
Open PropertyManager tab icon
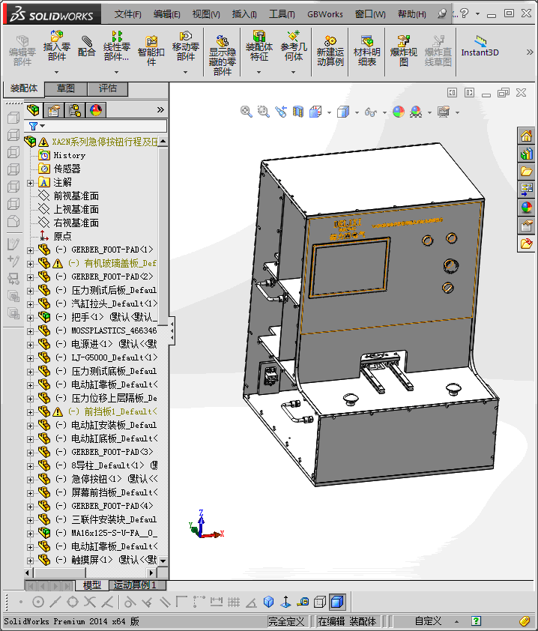tap(54, 110)
